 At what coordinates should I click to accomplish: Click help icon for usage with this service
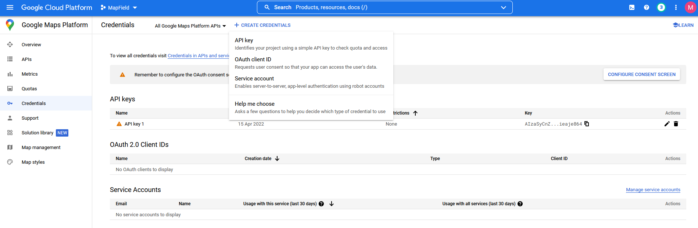point(321,204)
